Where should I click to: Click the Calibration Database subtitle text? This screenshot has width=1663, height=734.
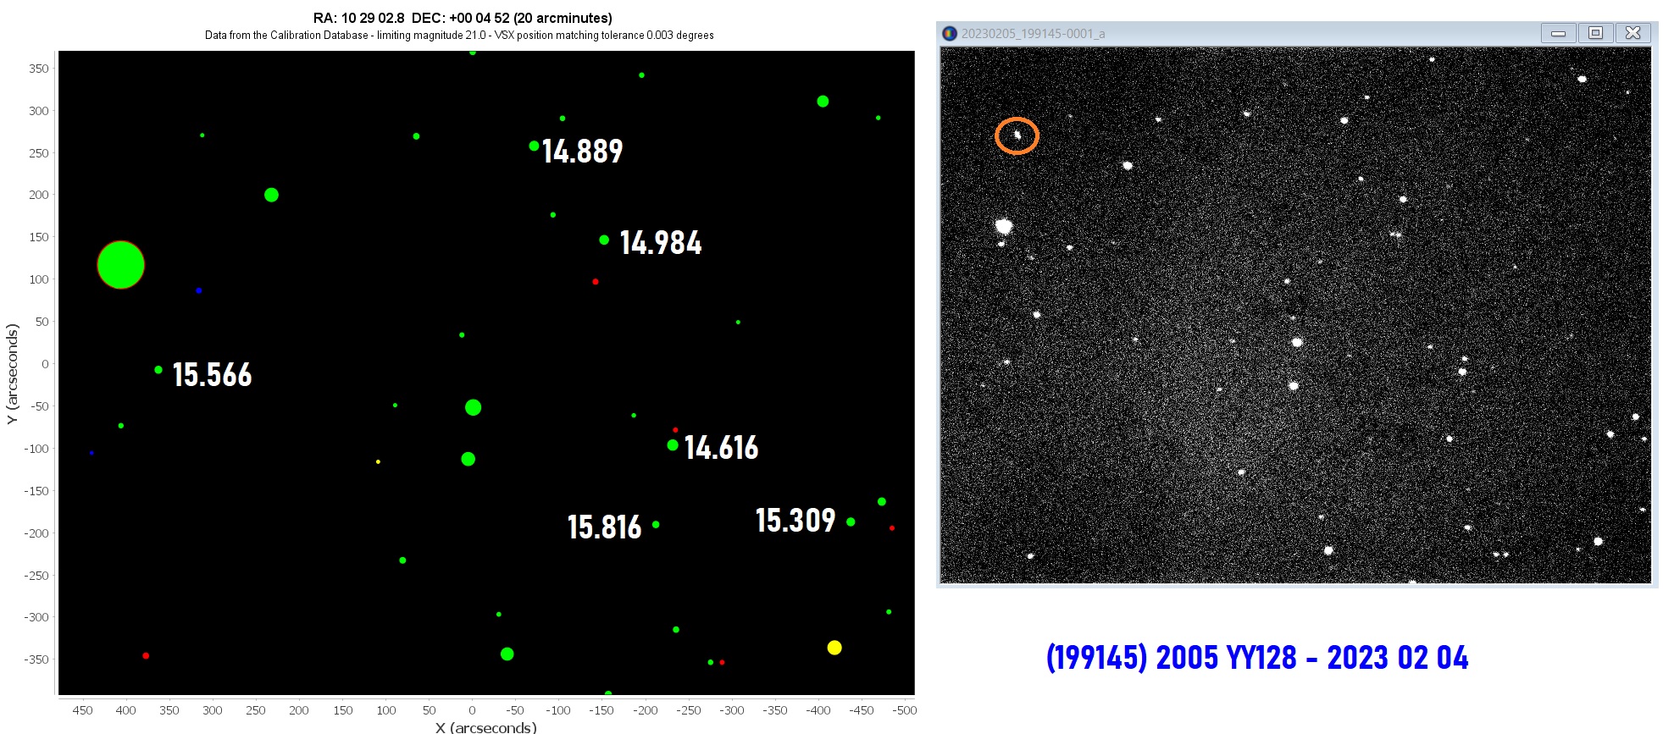pyautogui.click(x=459, y=36)
